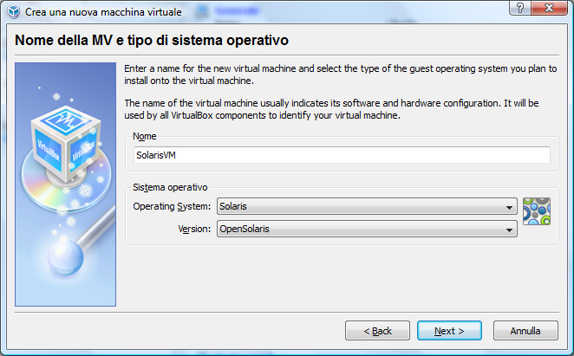Go to previous step with < Back
574x356 pixels.
pyautogui.click(x=377, y=331)
